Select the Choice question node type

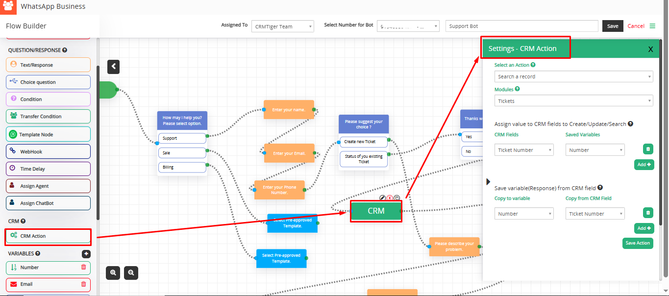pos(49,82)
